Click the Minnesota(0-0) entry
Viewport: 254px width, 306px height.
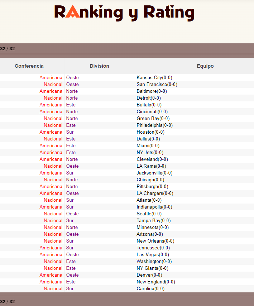tap(153, 228)
